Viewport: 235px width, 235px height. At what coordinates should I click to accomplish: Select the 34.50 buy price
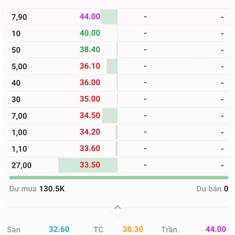point(90,116)
